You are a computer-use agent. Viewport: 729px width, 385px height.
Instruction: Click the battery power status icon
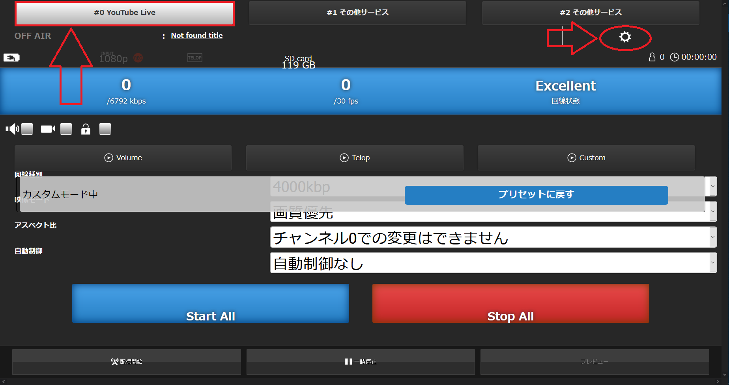[x=11, y=58]
